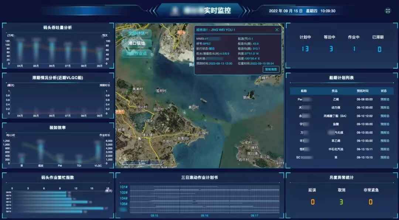Viewport: 399px width, 220px height.
Task: Click the ship marker near 黄岚村 on map
Action: pyautogui.click(x=204, y=100)
